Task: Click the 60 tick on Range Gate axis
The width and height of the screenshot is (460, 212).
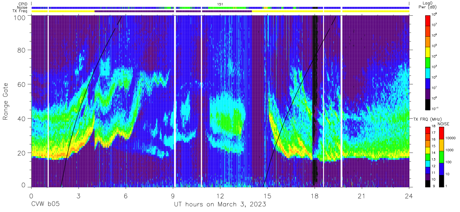Action: coord(22,85)
